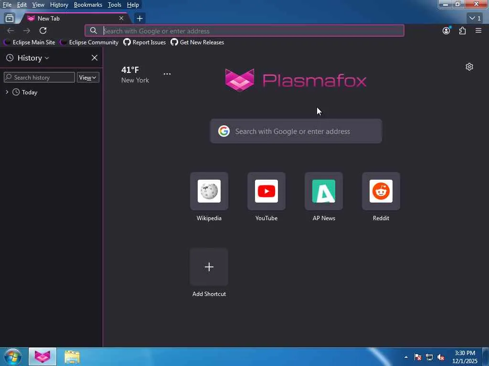Screen dimensions: 489x366
Task: Click Plasmafox icon in the taskbar
Action: [x=43, y=357]
